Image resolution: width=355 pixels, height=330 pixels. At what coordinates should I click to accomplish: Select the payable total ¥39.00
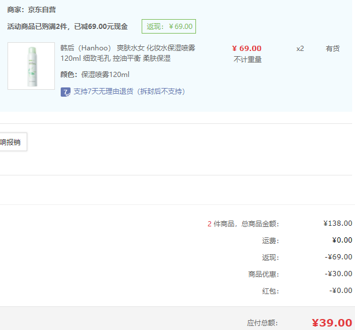[332, 322]
